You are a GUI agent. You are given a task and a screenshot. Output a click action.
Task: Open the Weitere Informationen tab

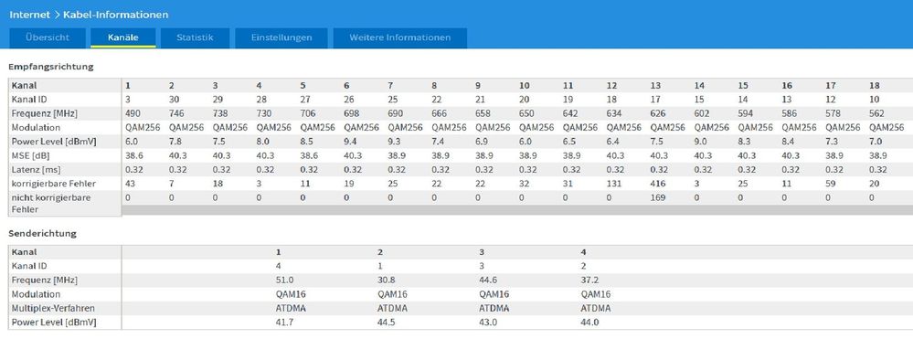pyautogui.click(x=399, y=37)
